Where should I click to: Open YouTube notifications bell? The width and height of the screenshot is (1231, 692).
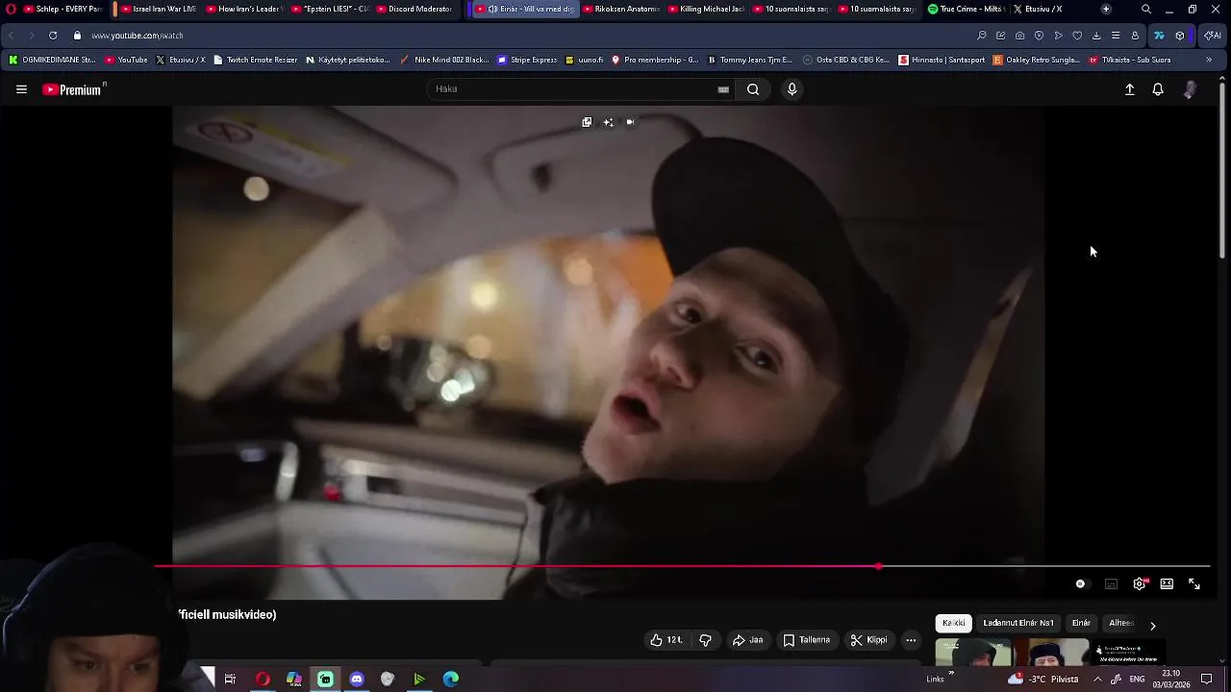1158,89
